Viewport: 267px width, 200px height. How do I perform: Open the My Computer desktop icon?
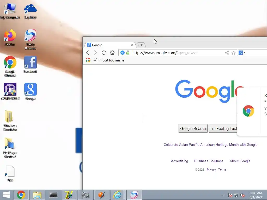tap(10, 11)
